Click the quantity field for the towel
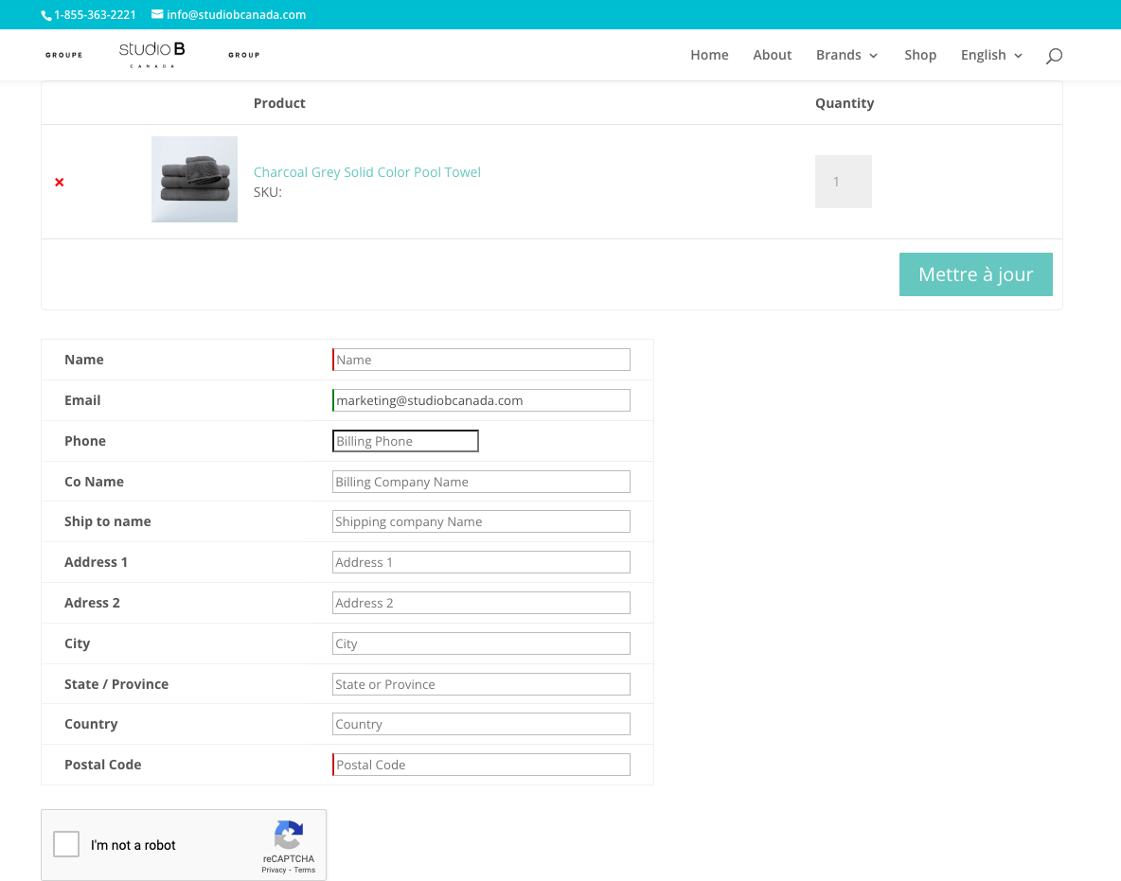1121x881 pixels. pos(843,182)
